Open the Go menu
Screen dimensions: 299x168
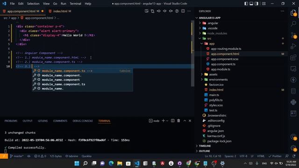click(x=55, y=4)
